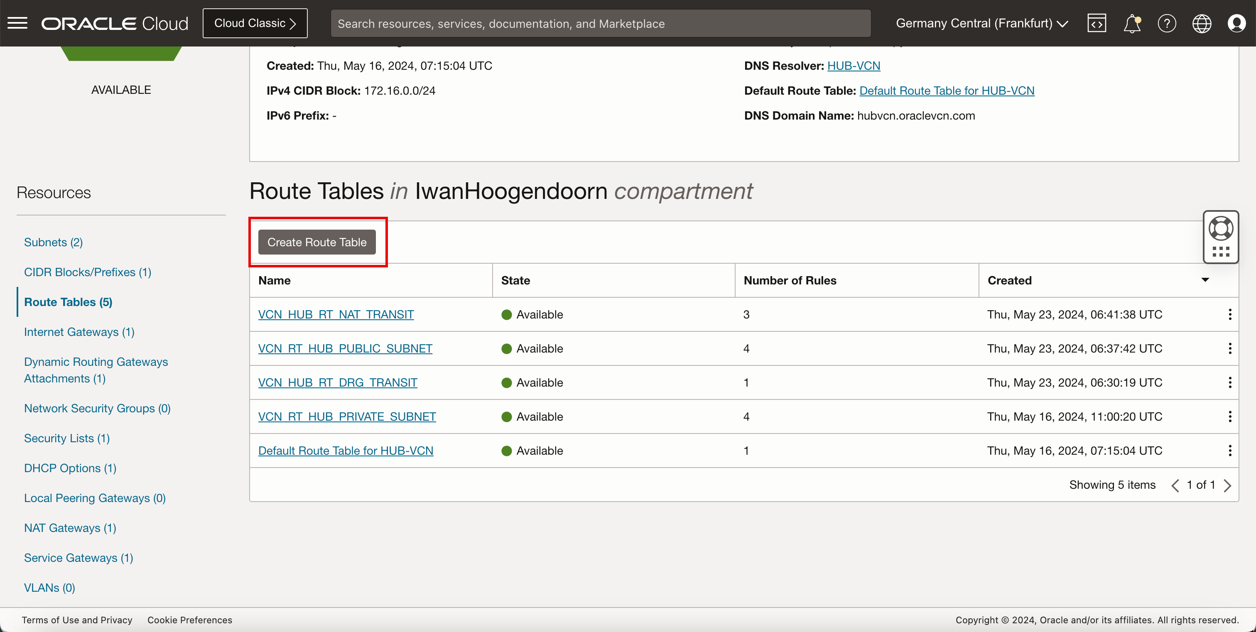Open the Cloud Shell developer tools icon
The width and height of the screenshot is (1256, 632).
[1097, 23]
